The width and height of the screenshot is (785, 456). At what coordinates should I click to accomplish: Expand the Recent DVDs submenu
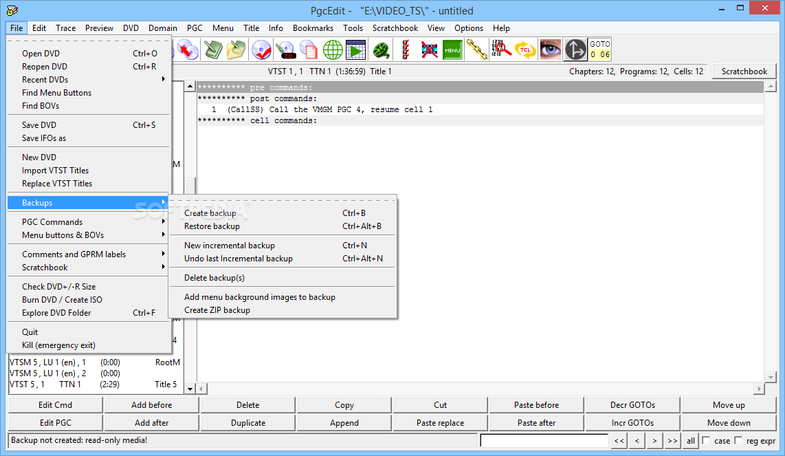pos(89,79)
